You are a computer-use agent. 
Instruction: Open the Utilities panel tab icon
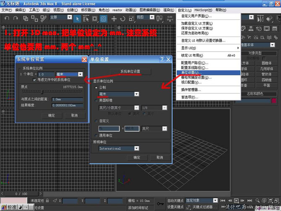click(275, 29)
